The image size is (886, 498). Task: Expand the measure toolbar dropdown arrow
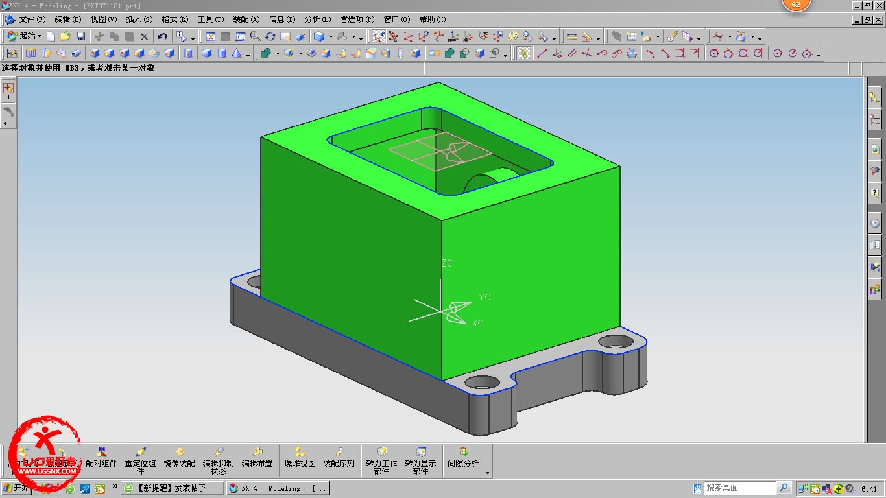pyautogui.click(x=598, y=38)
